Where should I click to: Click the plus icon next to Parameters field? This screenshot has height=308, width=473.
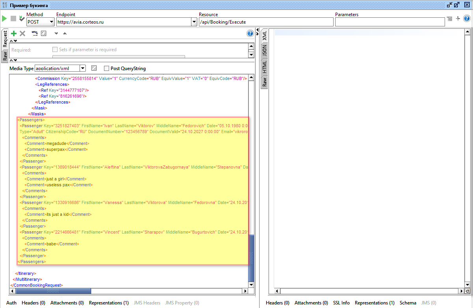pyautogui.click(x=458, y=19)
